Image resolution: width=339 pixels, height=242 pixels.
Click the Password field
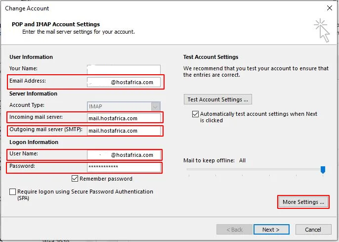tap(124, 167)
